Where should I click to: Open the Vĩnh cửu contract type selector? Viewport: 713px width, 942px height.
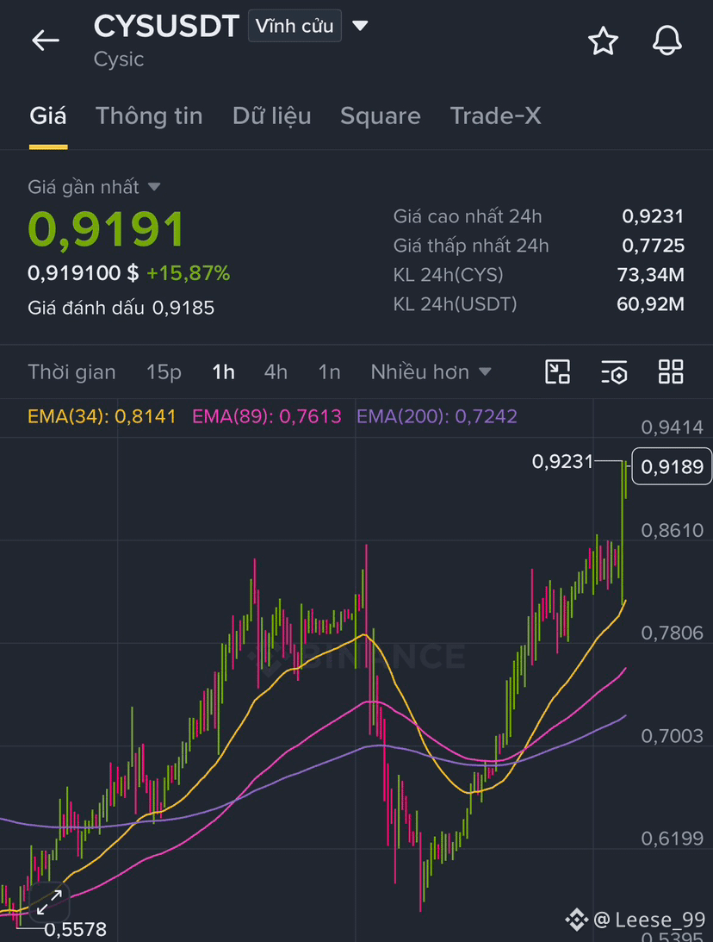point(294,26)
